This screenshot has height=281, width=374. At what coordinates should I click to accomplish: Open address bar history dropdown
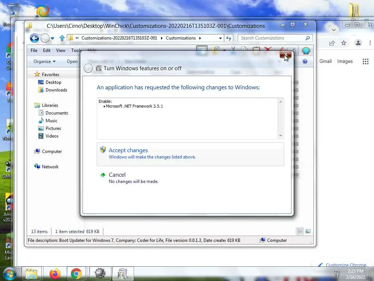(220, 38)
